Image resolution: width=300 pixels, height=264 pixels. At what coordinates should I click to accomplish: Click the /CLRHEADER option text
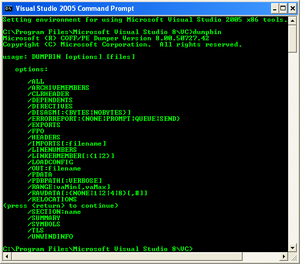[48, 94]
